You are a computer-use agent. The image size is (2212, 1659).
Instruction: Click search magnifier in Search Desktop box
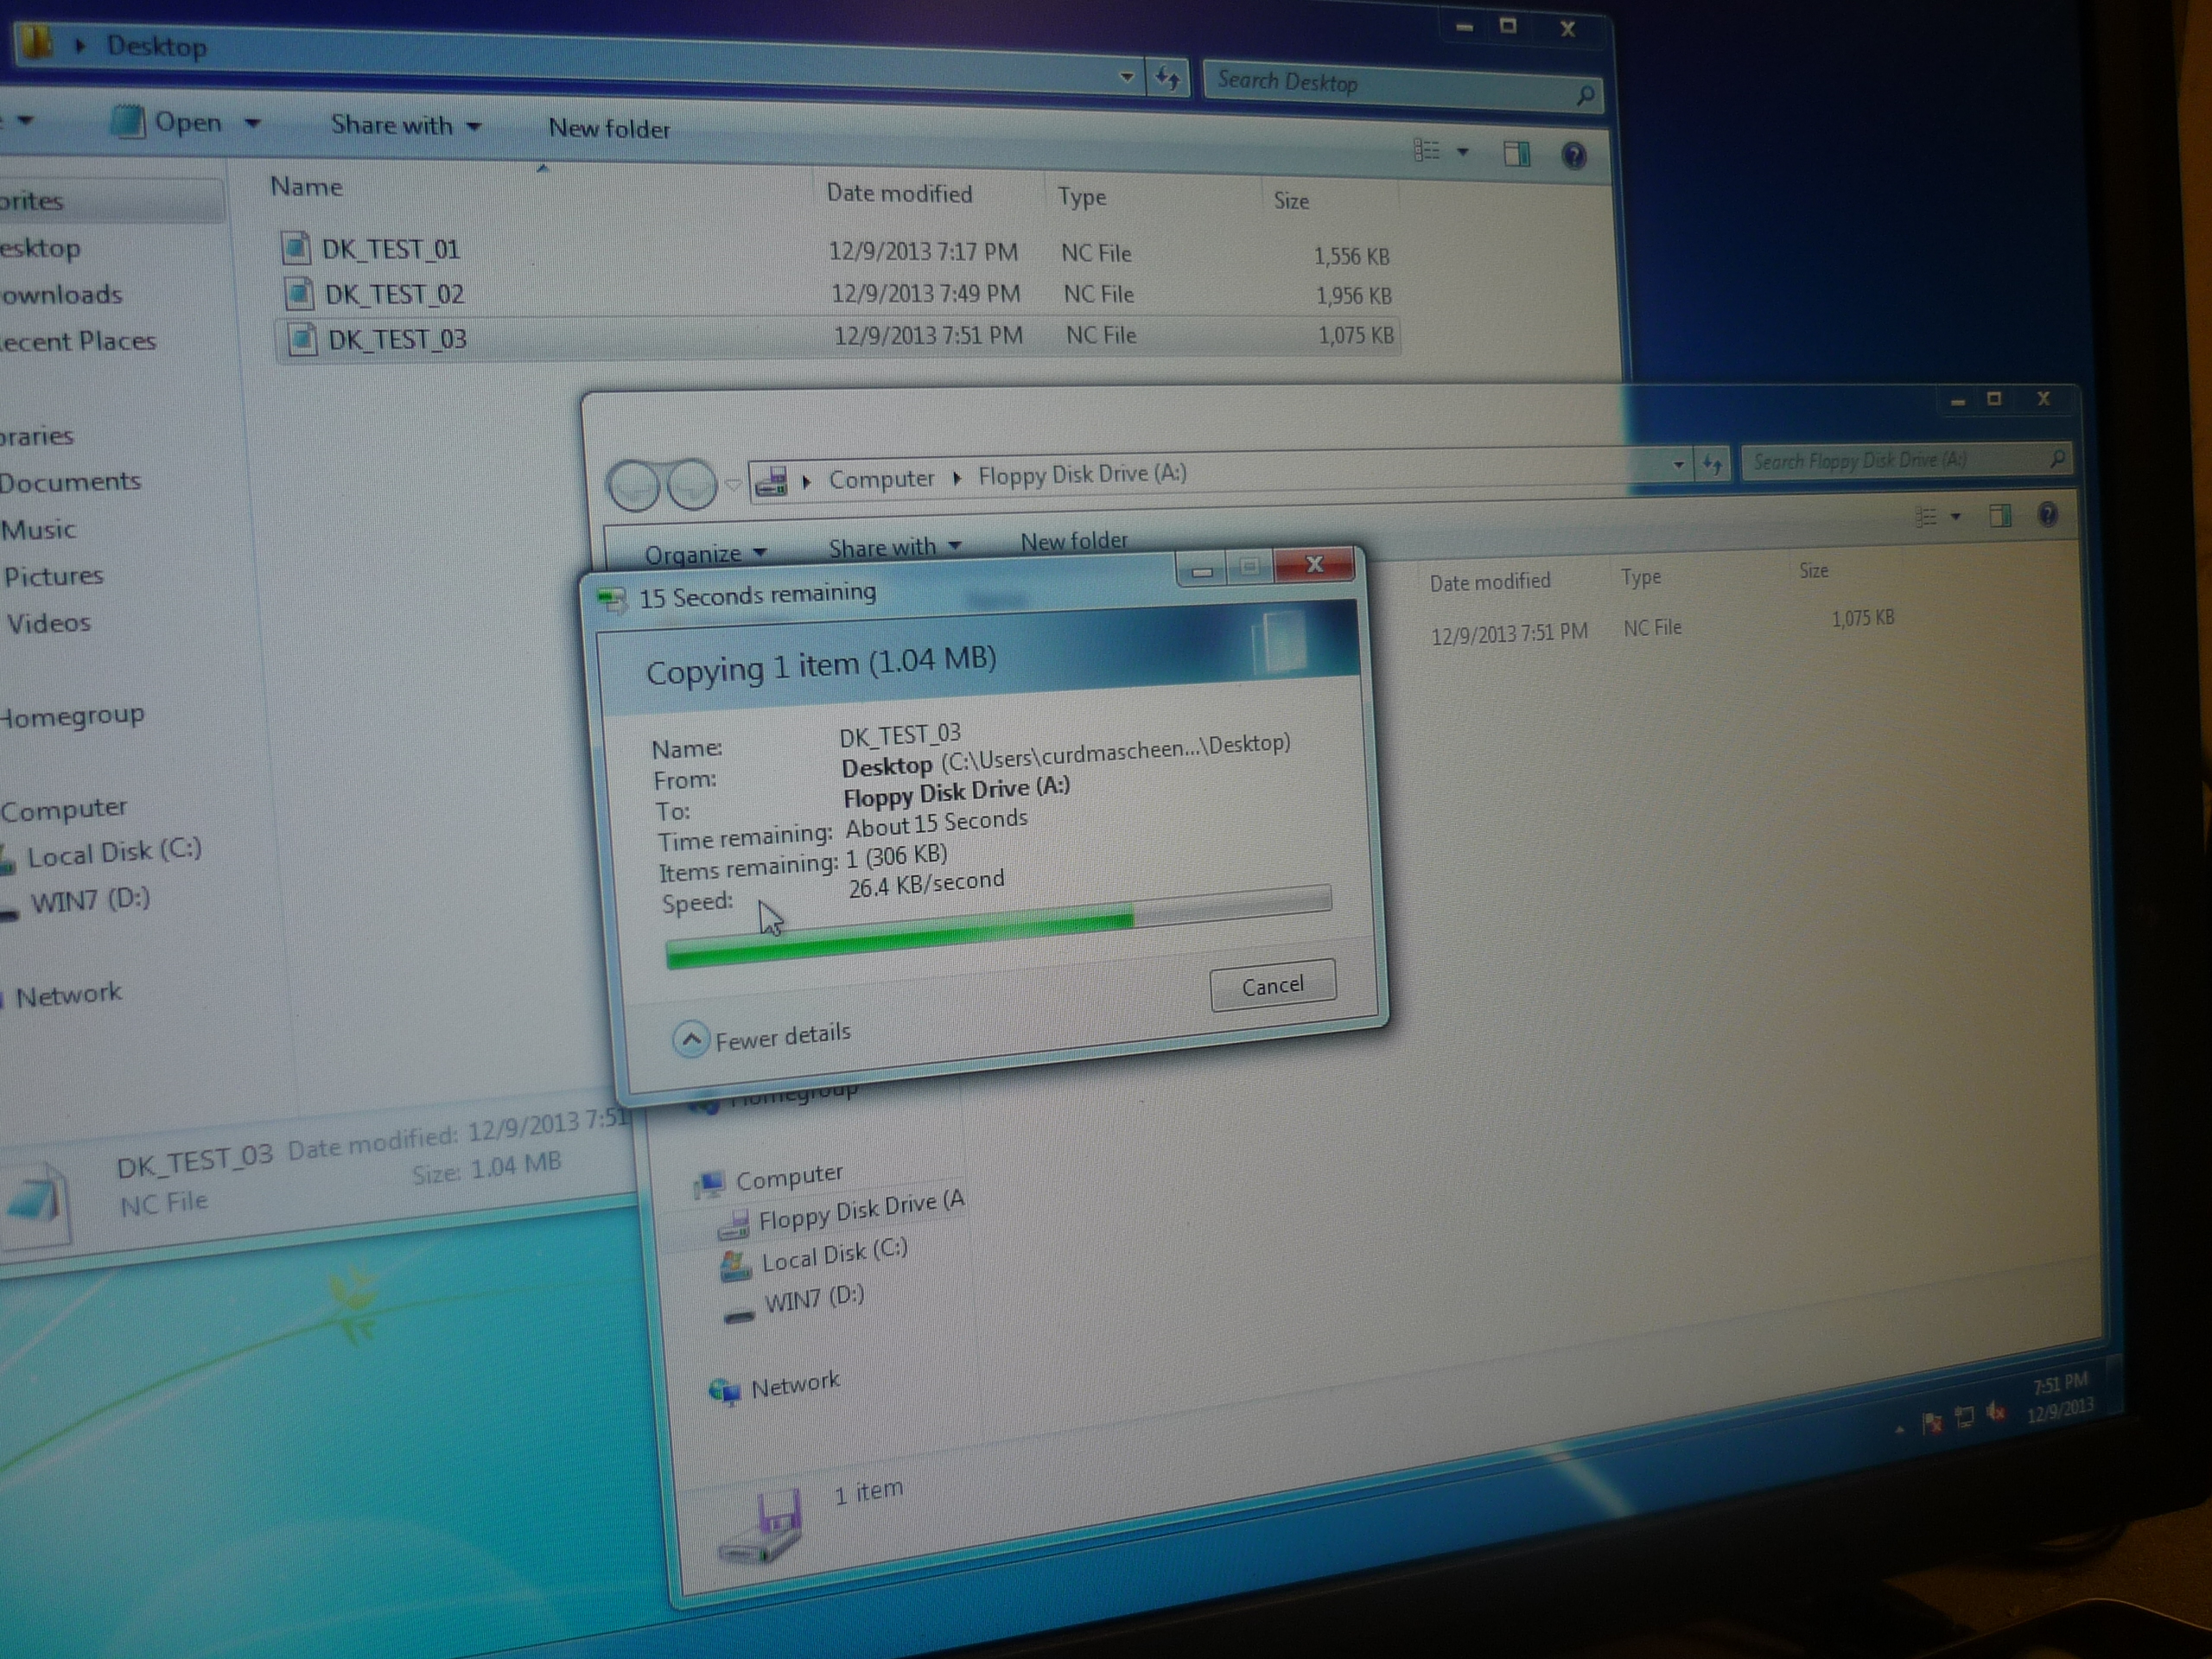[1584, 95]
